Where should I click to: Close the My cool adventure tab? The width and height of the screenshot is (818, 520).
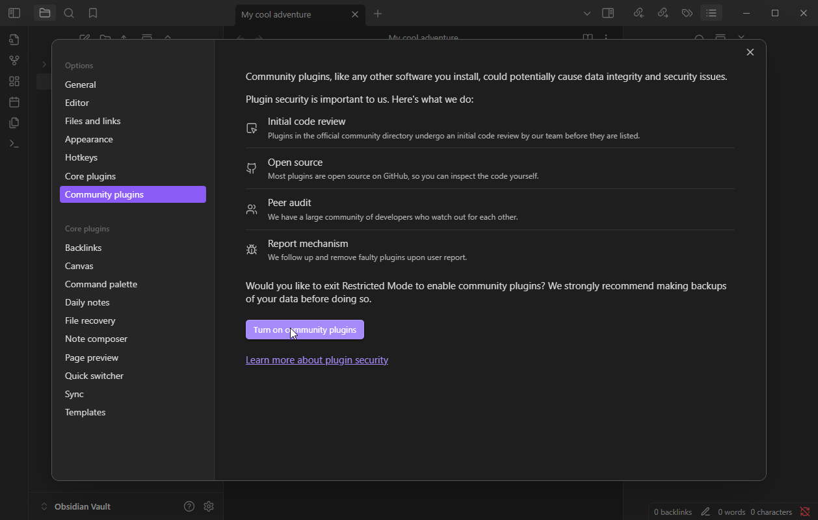point(355,14)
